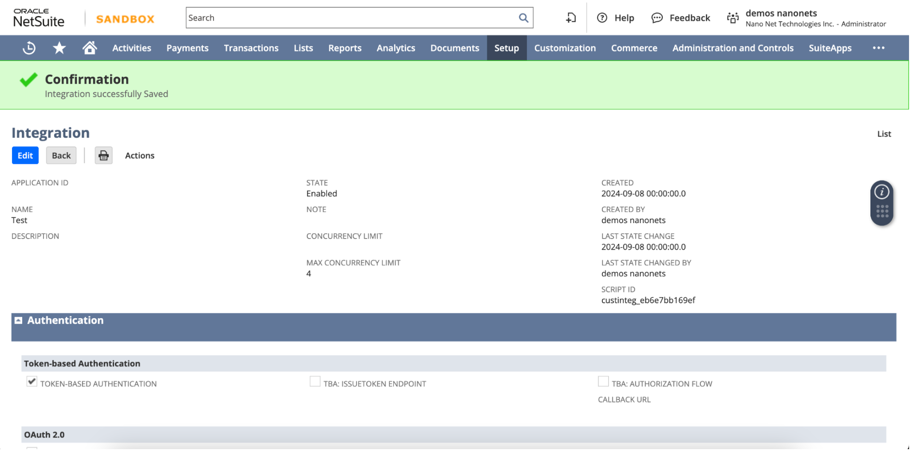Open the Reports menu
Viewport: 911px width, 453px height.
point(345,48)
